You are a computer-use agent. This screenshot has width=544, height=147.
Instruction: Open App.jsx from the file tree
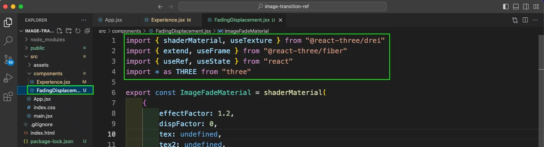click(x=42, y=99)
